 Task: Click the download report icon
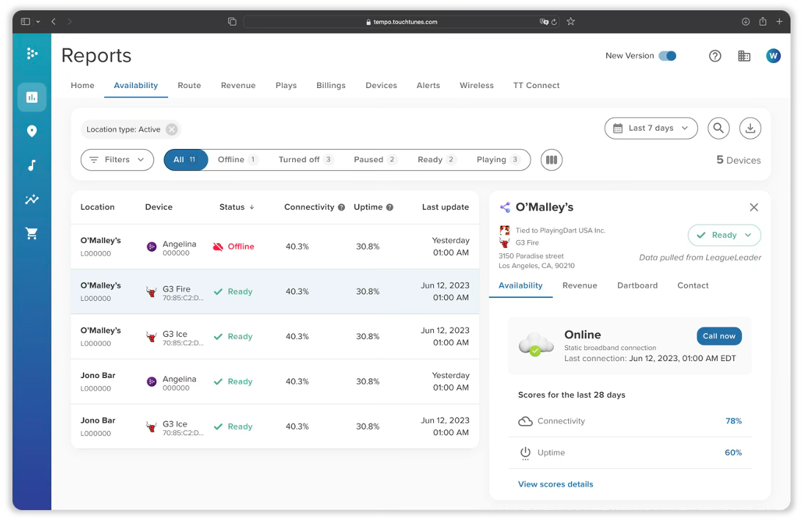(749, 128)
